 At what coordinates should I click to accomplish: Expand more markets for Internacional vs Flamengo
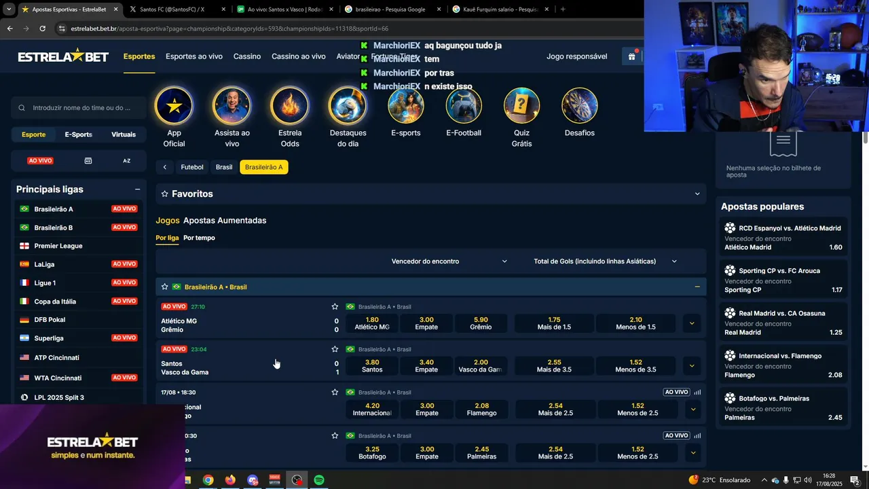tap(692, 410)
